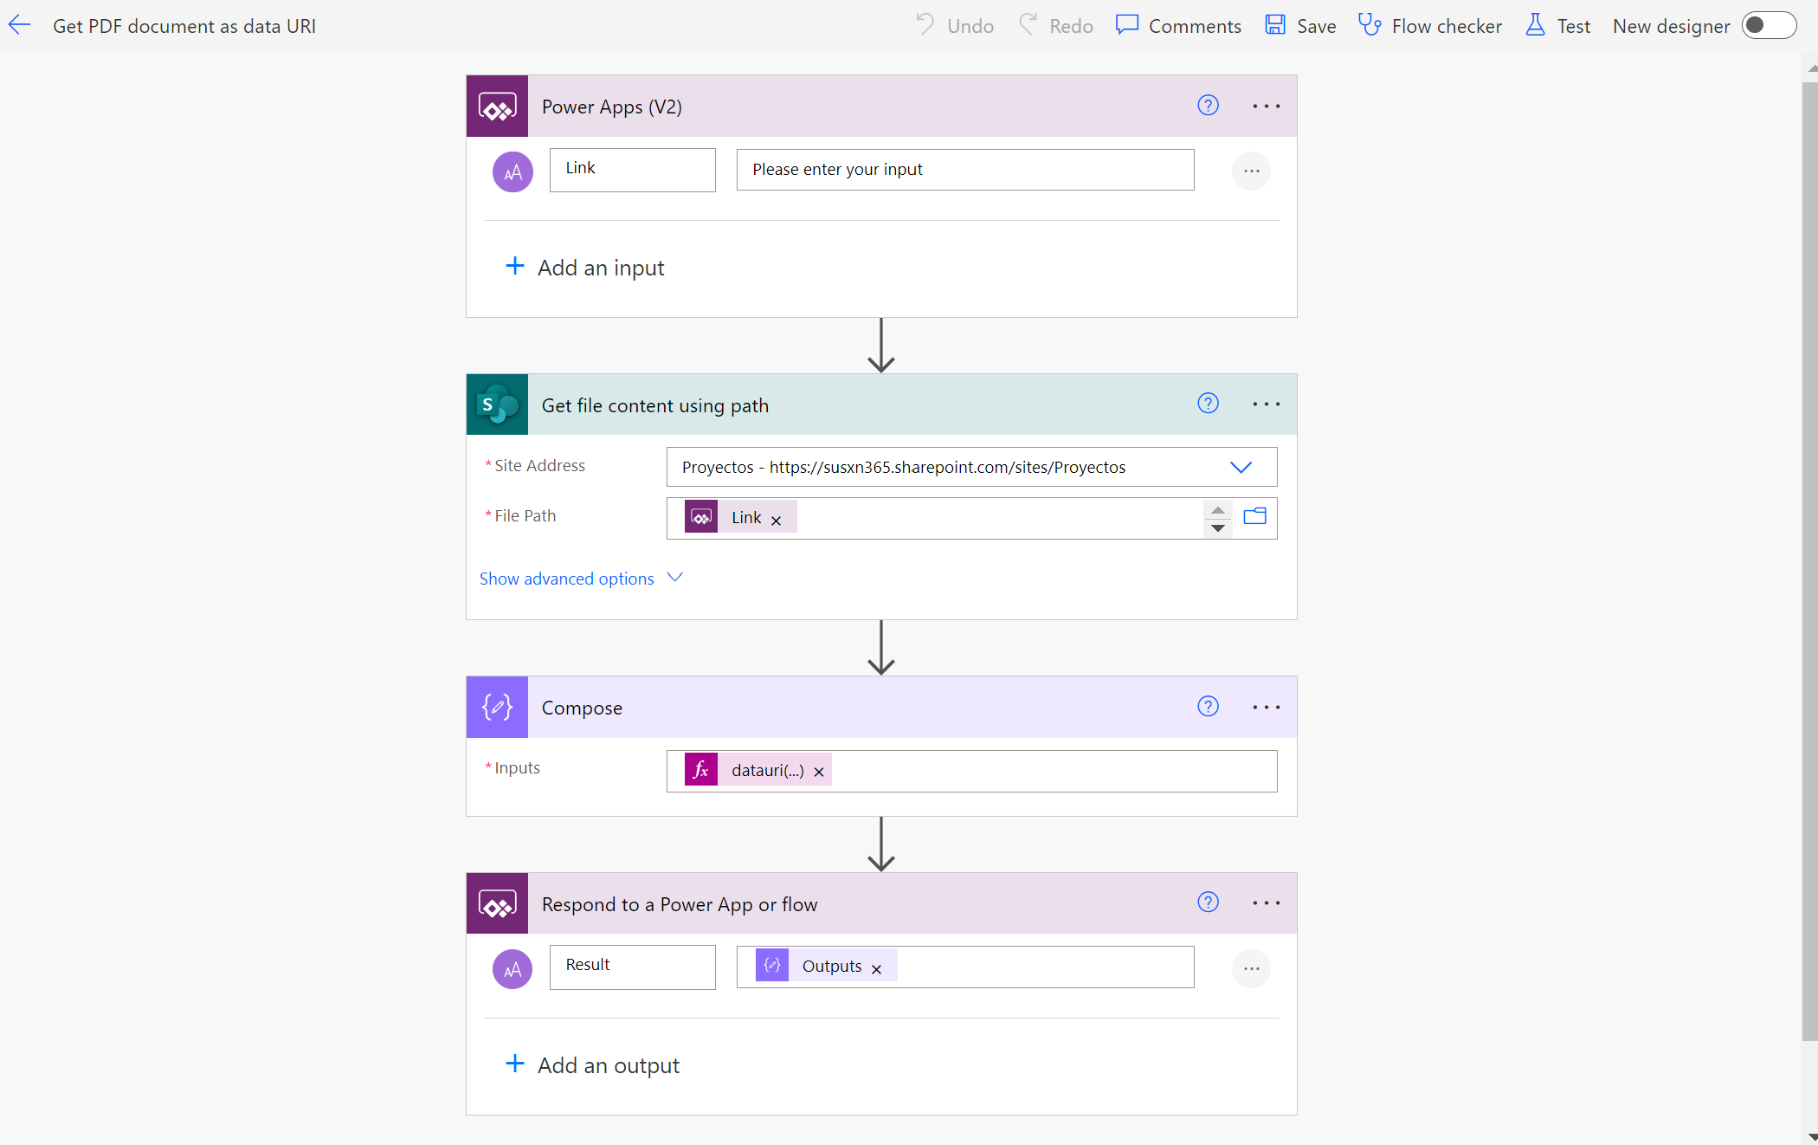The width and height of the screenshot is (1818, 1145).
Task: Open Flow checker
Action: click(x=1429, y=26)
